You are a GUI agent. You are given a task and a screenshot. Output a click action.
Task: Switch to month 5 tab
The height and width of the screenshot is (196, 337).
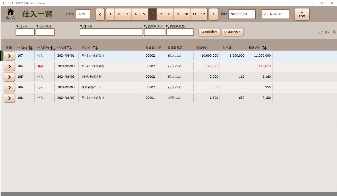coord(144,14)
